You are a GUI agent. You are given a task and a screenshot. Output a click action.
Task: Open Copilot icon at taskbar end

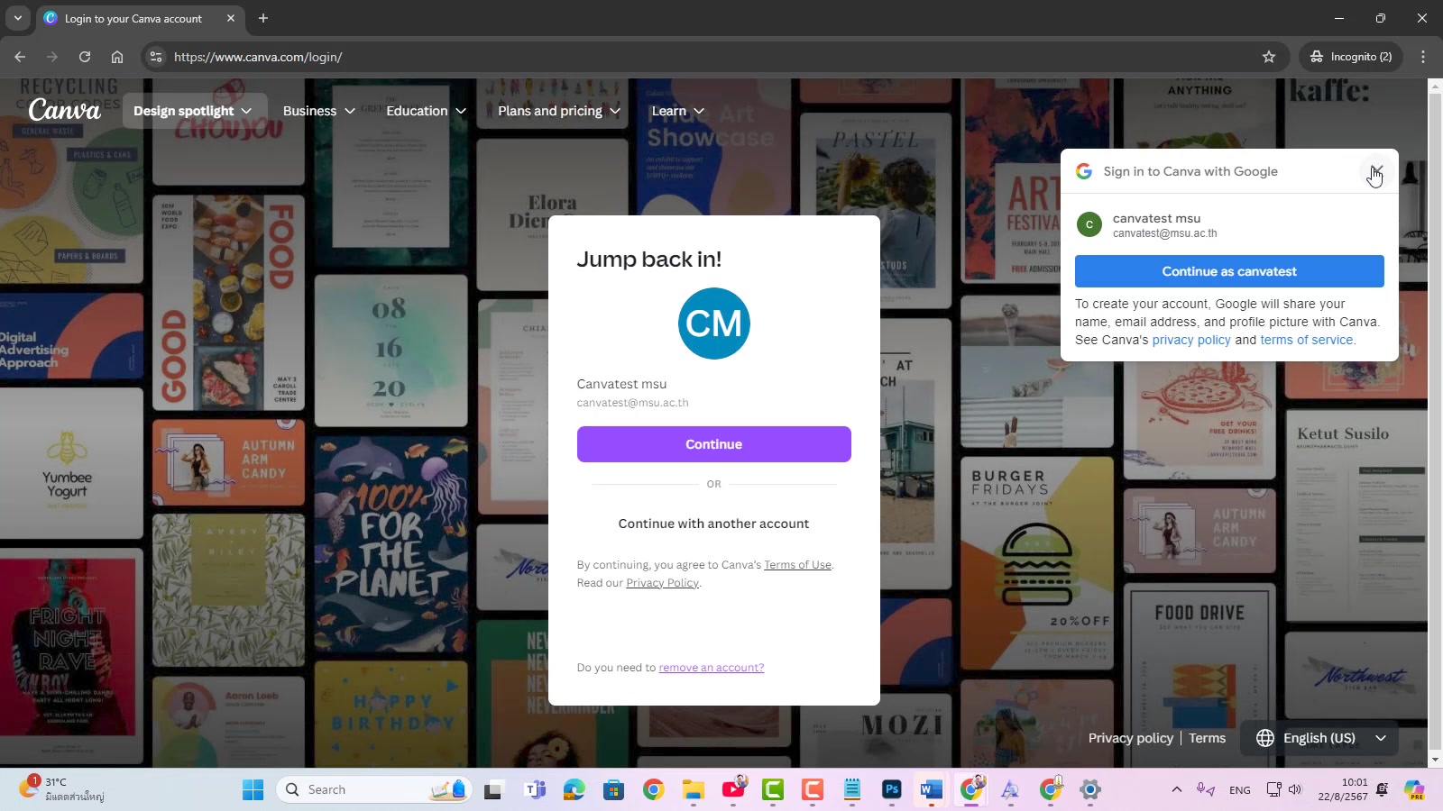1414,790
